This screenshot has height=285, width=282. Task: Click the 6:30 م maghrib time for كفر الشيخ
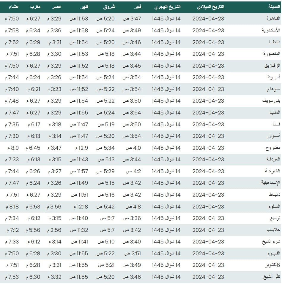pyautogui.click(x=33, y=277)
